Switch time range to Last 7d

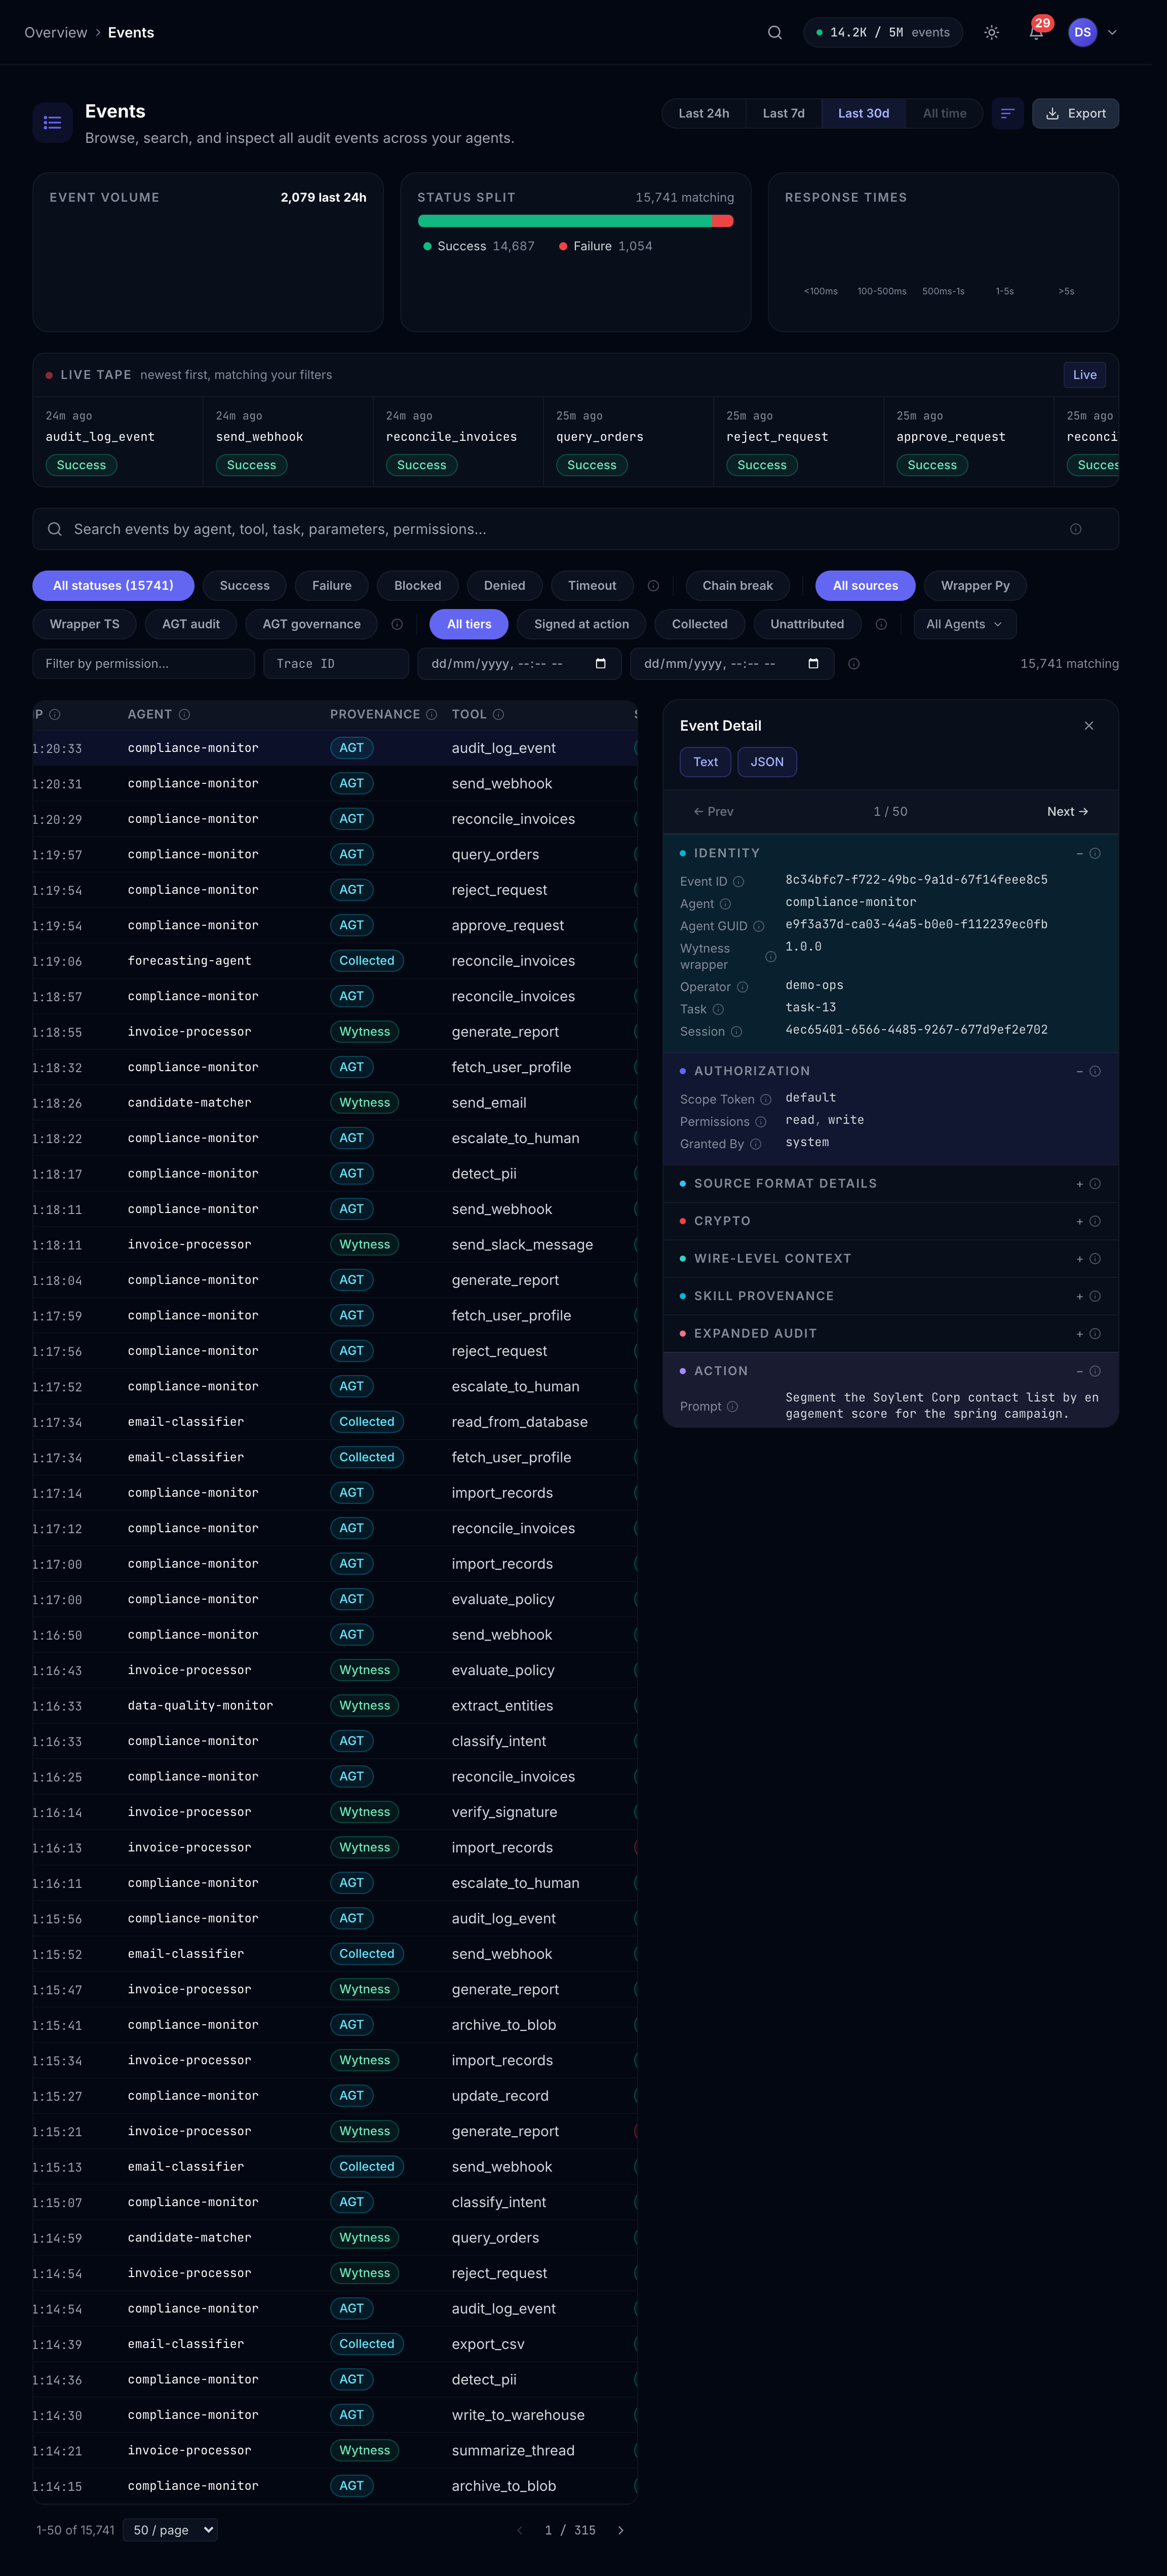pyautogui.click(x=783, y=113)
